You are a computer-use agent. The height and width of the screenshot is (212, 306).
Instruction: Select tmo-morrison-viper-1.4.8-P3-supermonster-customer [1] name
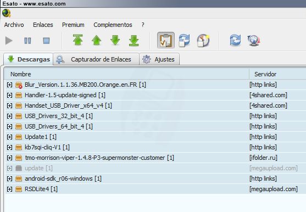99,158
